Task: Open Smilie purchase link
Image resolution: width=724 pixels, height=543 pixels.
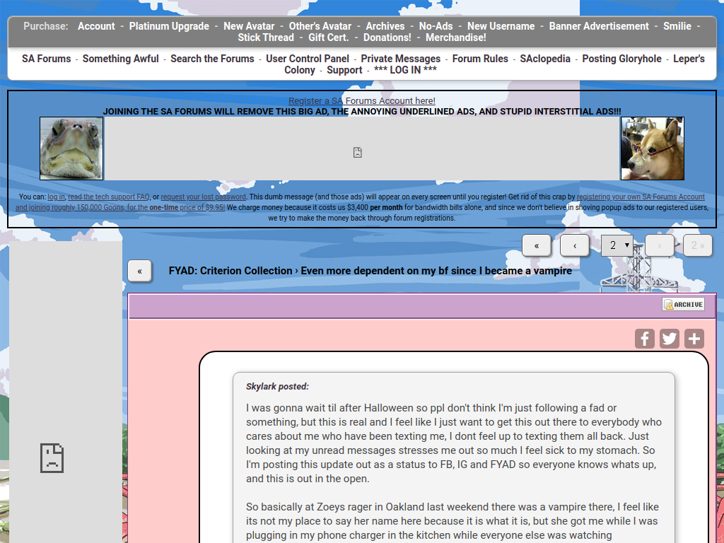Action: 677,26
